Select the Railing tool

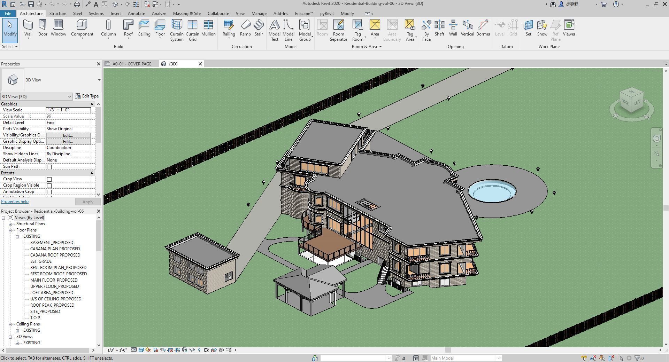coord(229,28)
